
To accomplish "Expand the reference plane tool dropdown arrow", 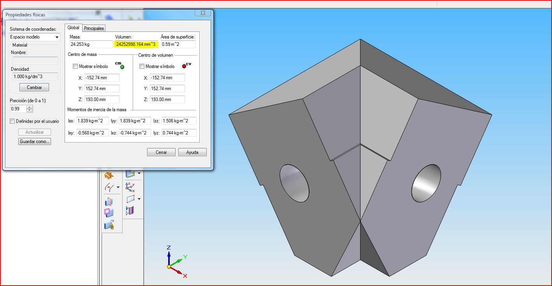I will pyautogui.click(x=139, y=199).
